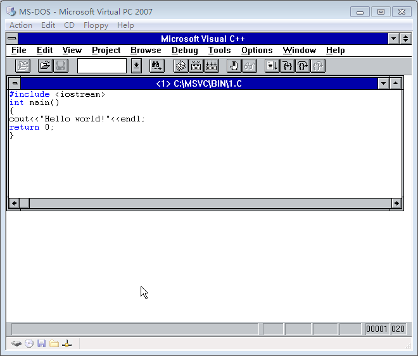Viewport: 418px width, 356px height.
Task: Click the Save File toolbar icon
Action: click(x=61, y=66)
